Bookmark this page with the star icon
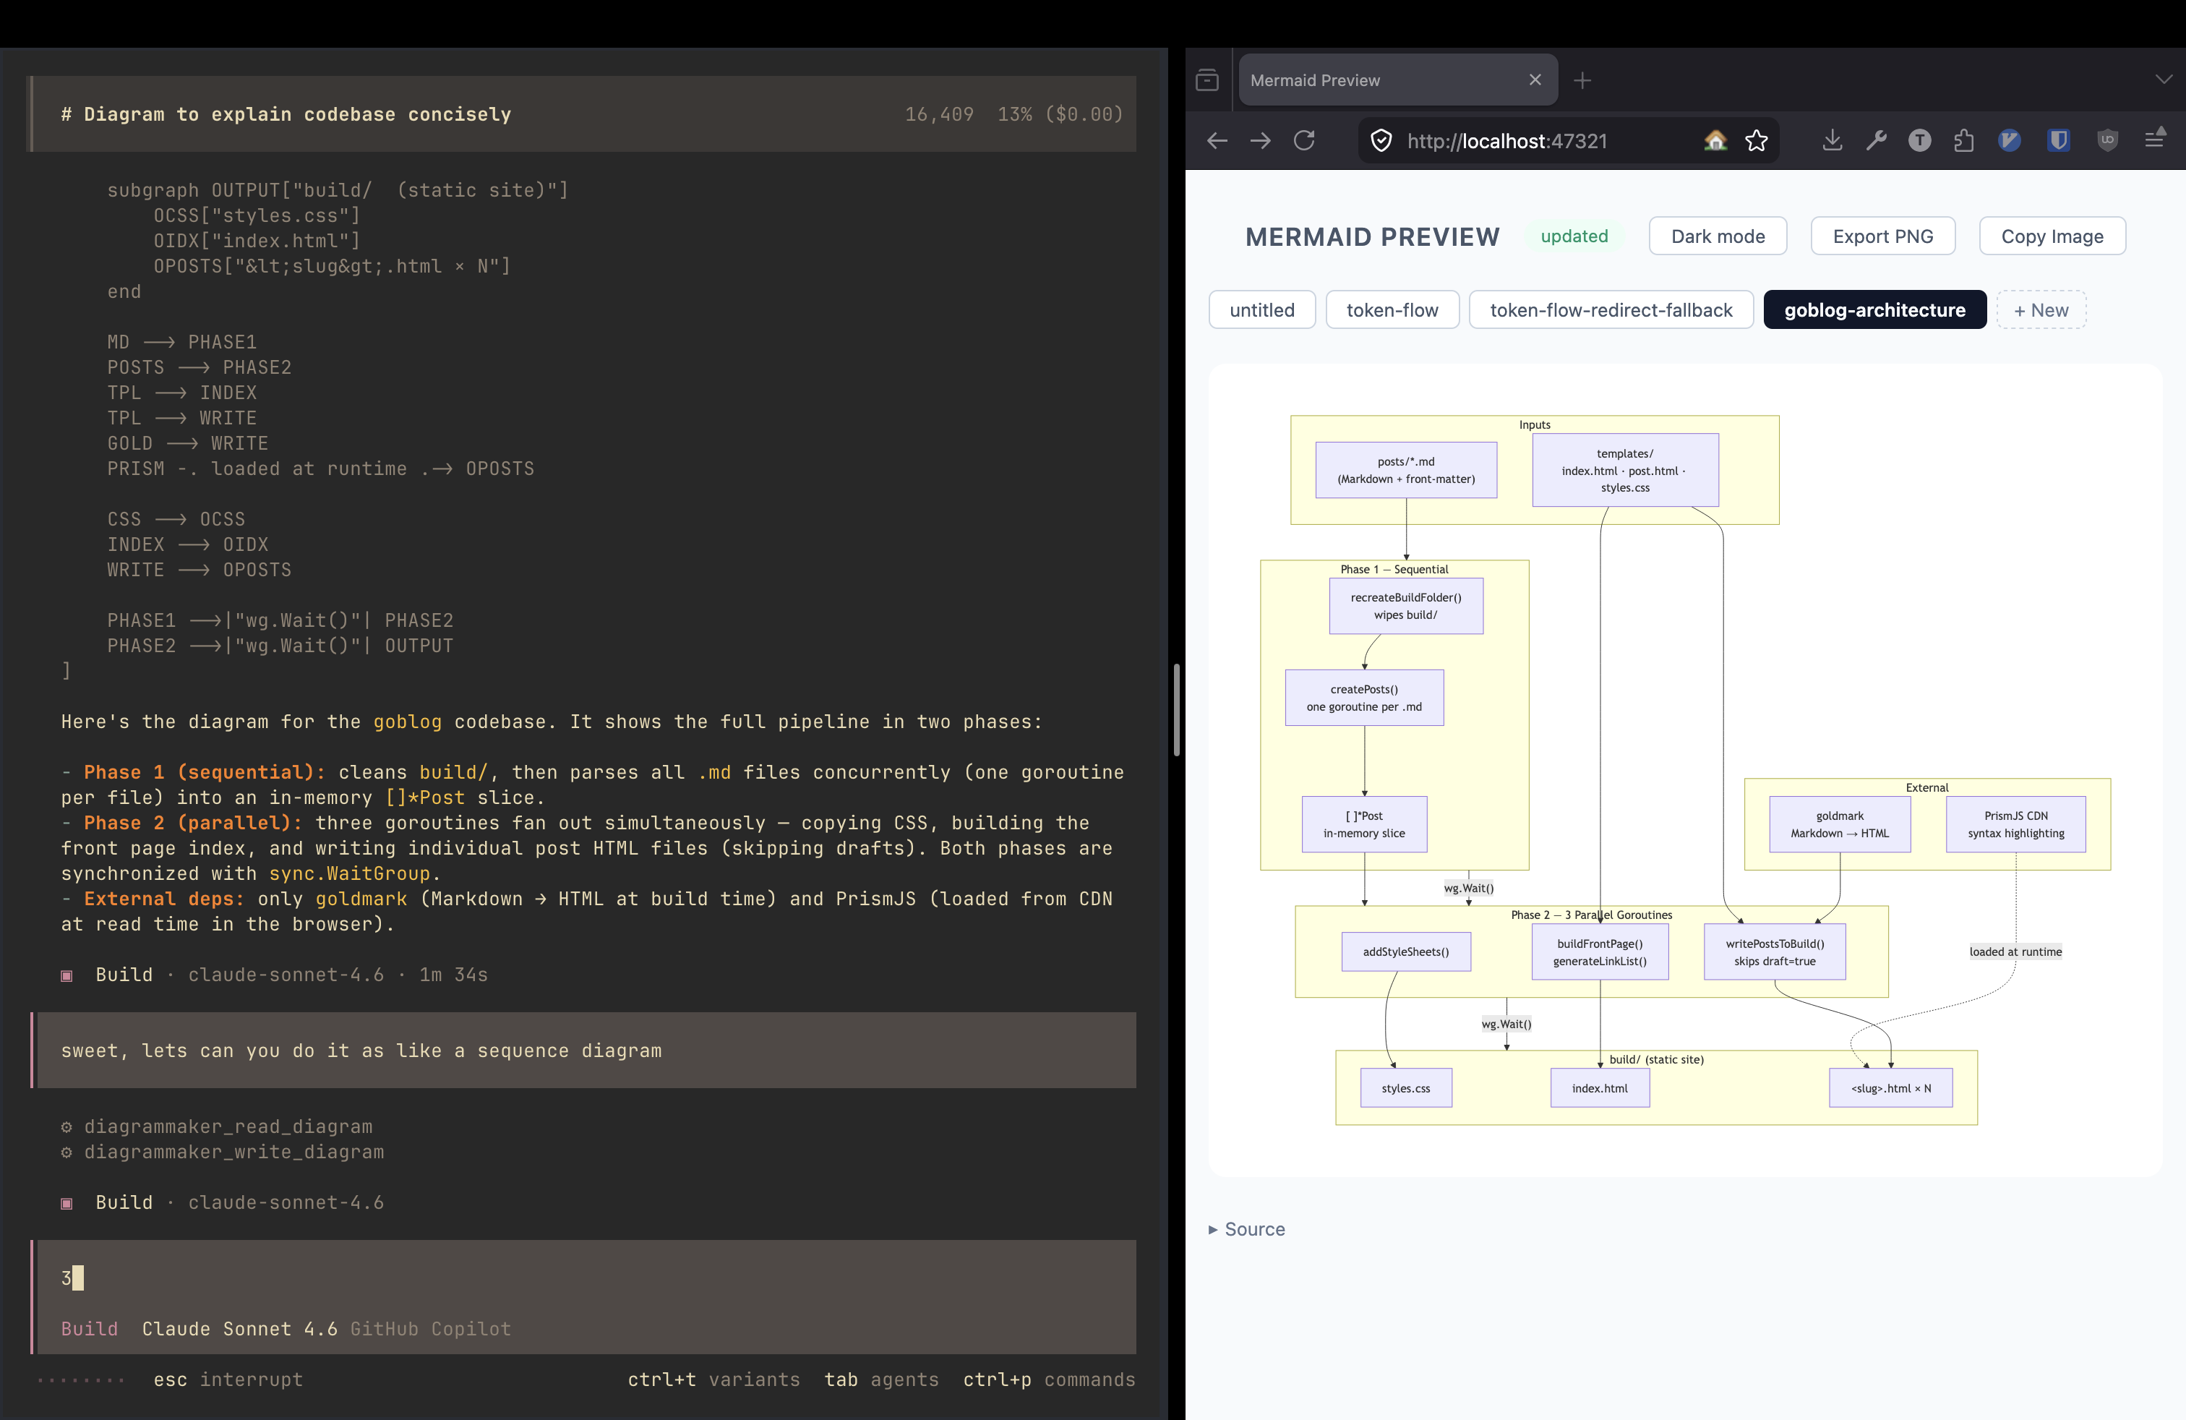This screenshot has width=2186, height=1420. (x=1756, y=140)
